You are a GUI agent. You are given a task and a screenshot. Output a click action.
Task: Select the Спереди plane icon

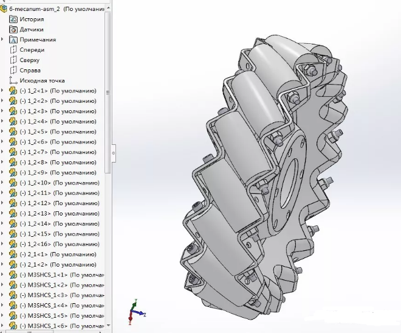click(x=13, y=50)
